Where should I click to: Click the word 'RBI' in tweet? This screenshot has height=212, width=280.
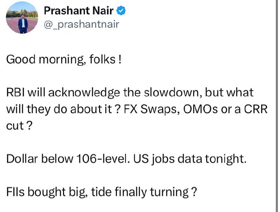point(15,93)
